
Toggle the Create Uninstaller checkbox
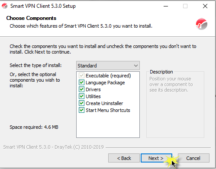click(81, 103)
